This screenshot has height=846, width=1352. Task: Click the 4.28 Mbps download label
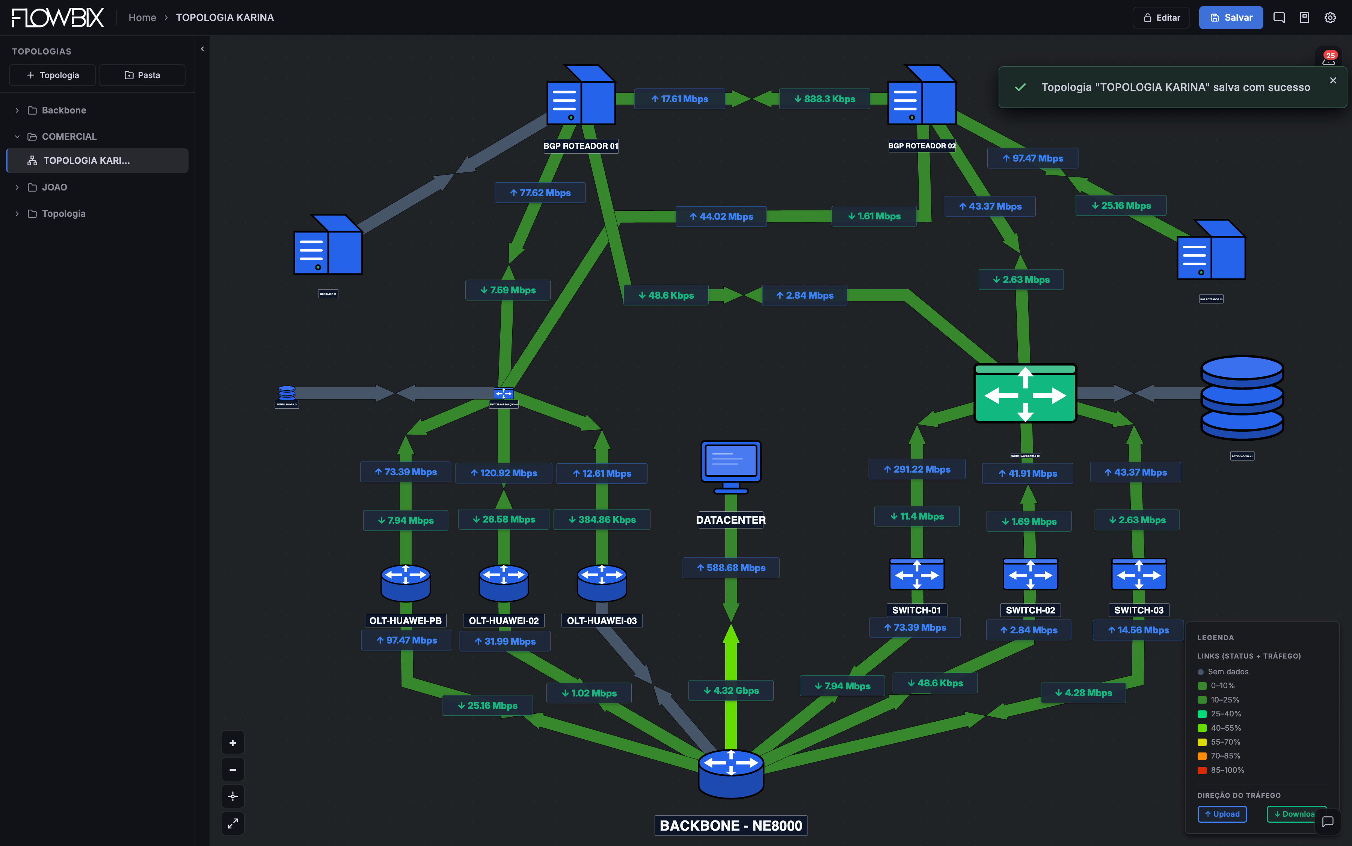tap(1083, 693)
